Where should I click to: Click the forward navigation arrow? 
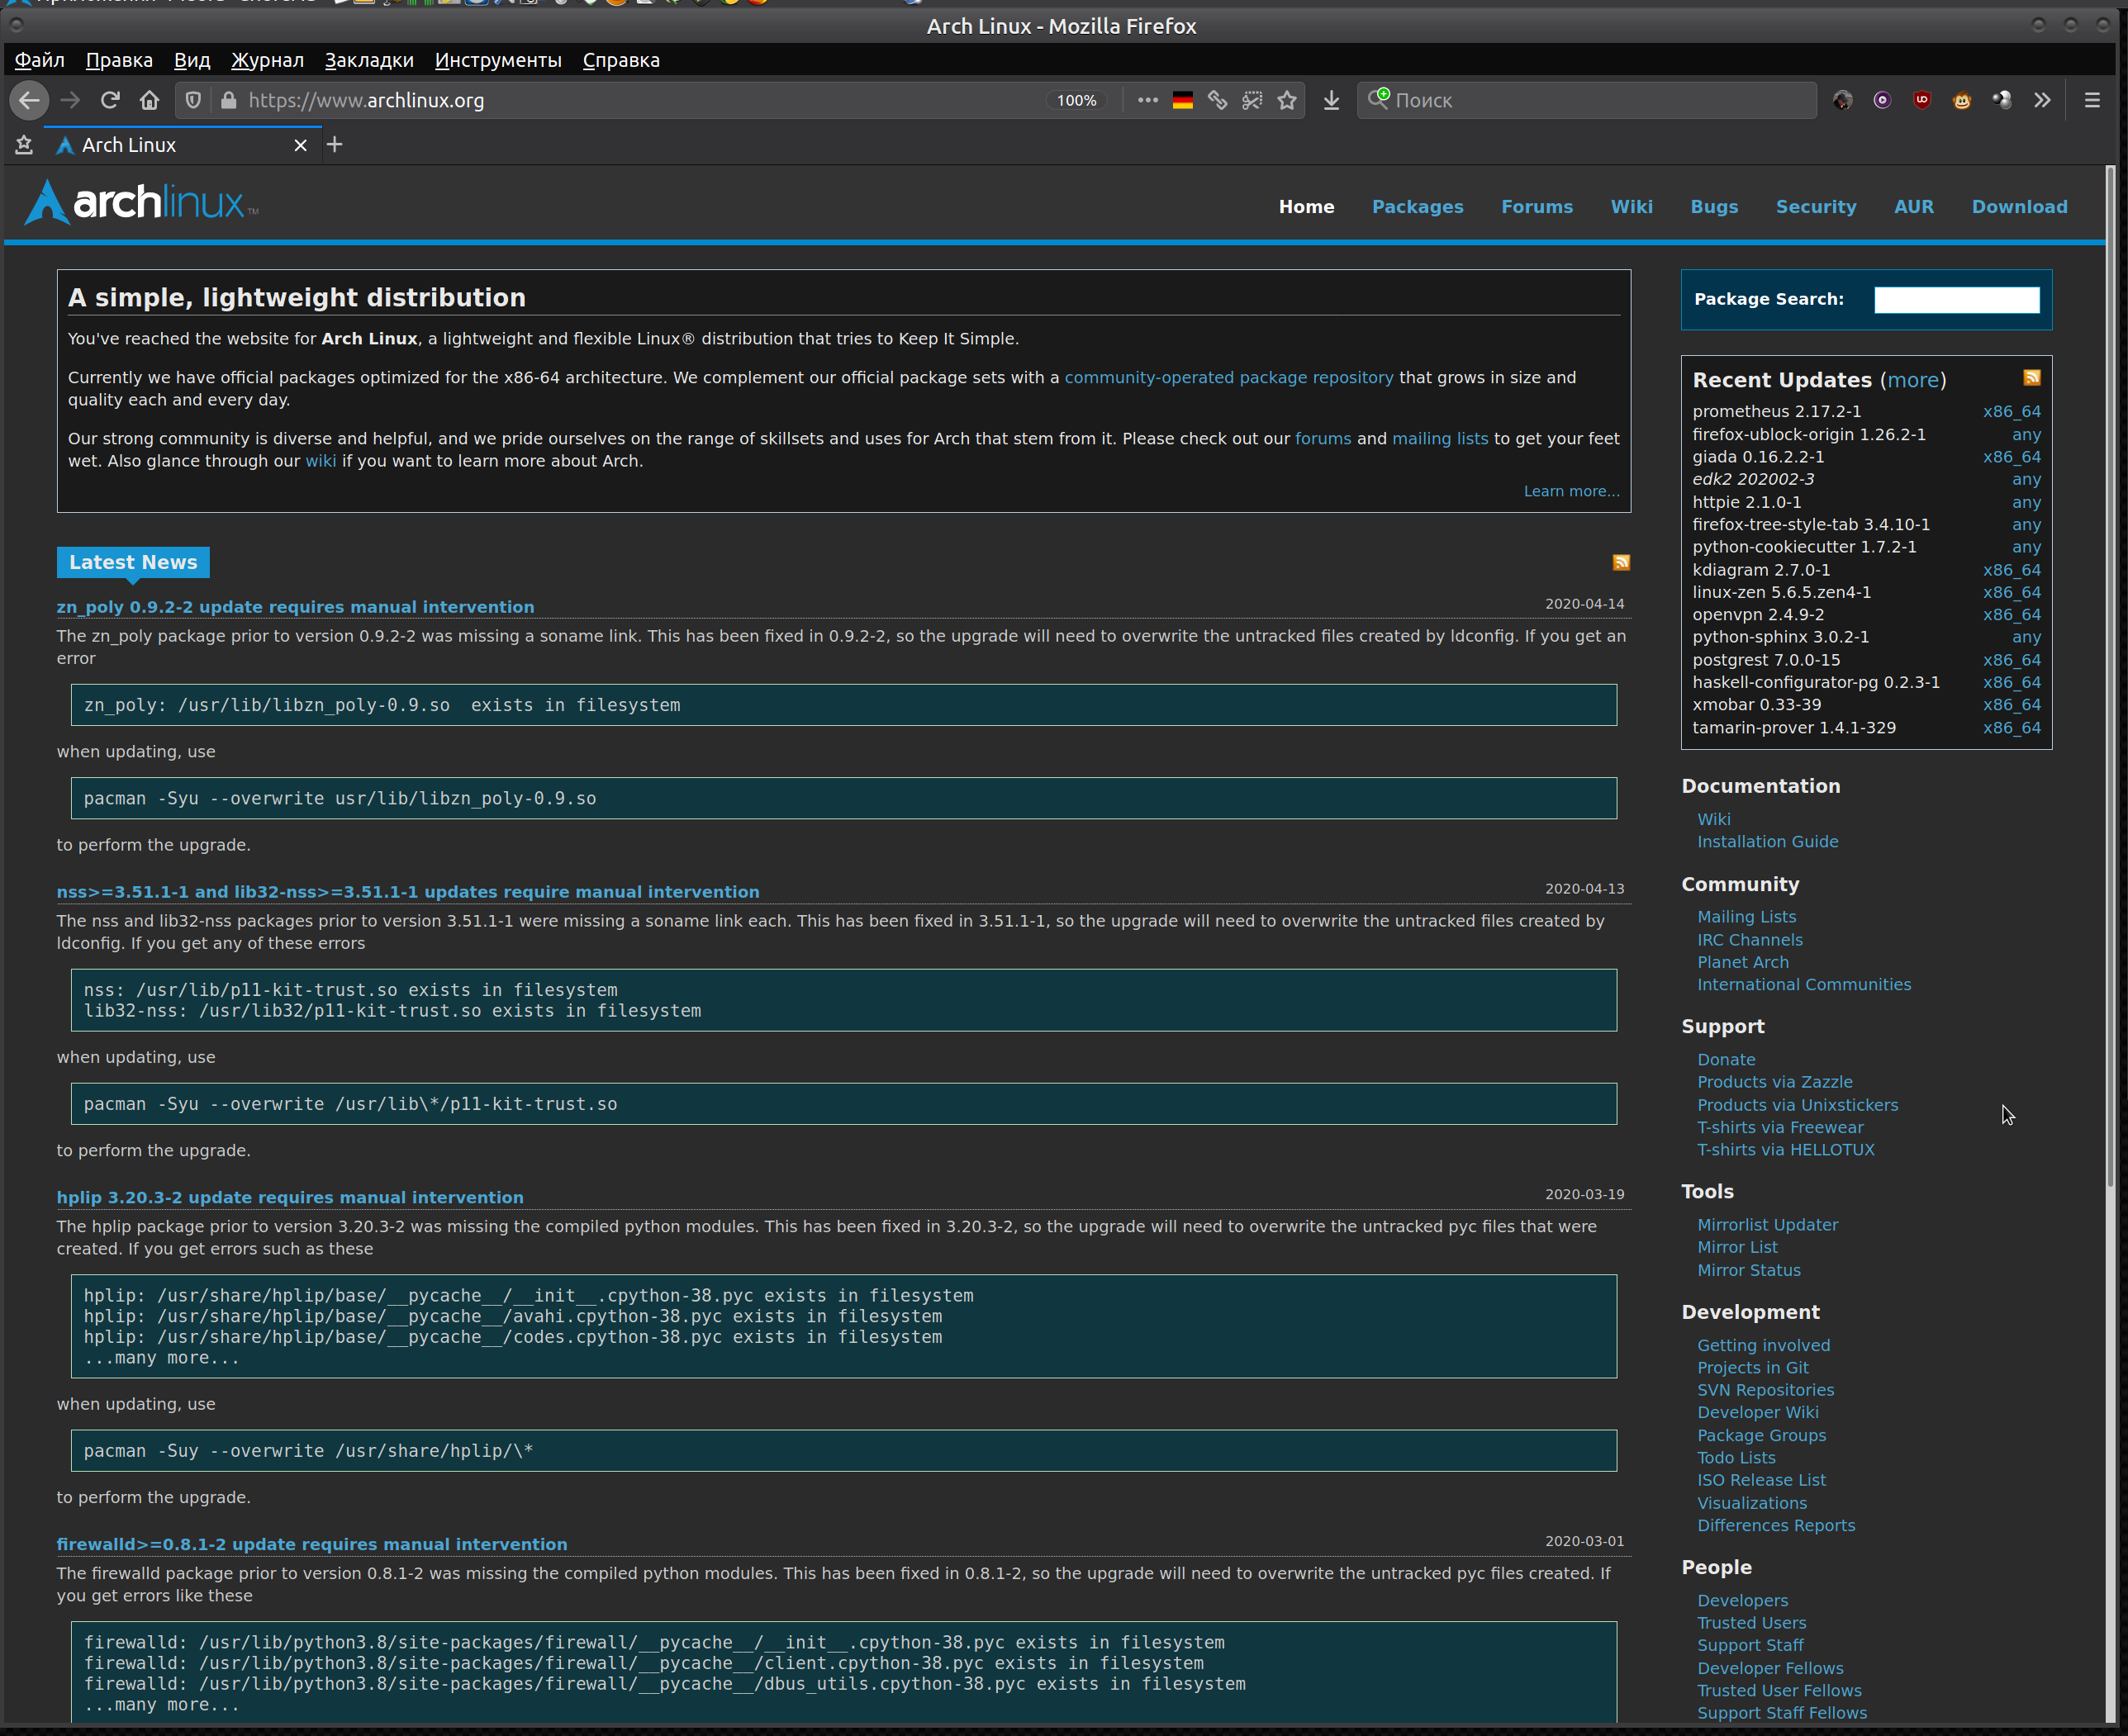click(x=70, y=100)
